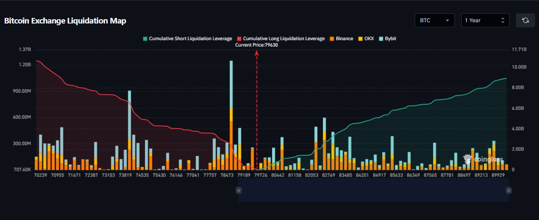Toggle Cumulative Long Liquidation Leverage legend
The height and width of the screenshot is (220, 539).
click(x=281, y=38)
